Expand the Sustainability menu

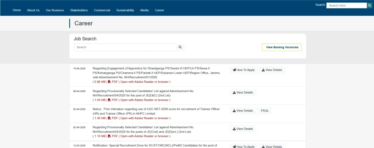125,10
